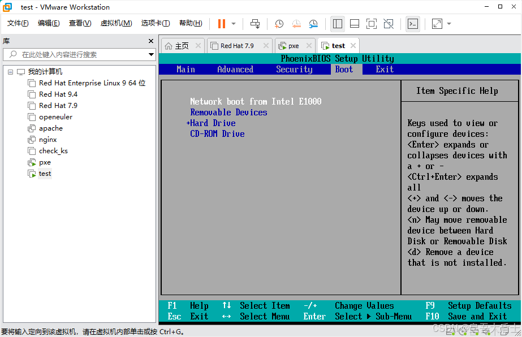Screen dimensions: 522x337
Task: Select pxe virtual machine in library
Action: coord(45,162)
